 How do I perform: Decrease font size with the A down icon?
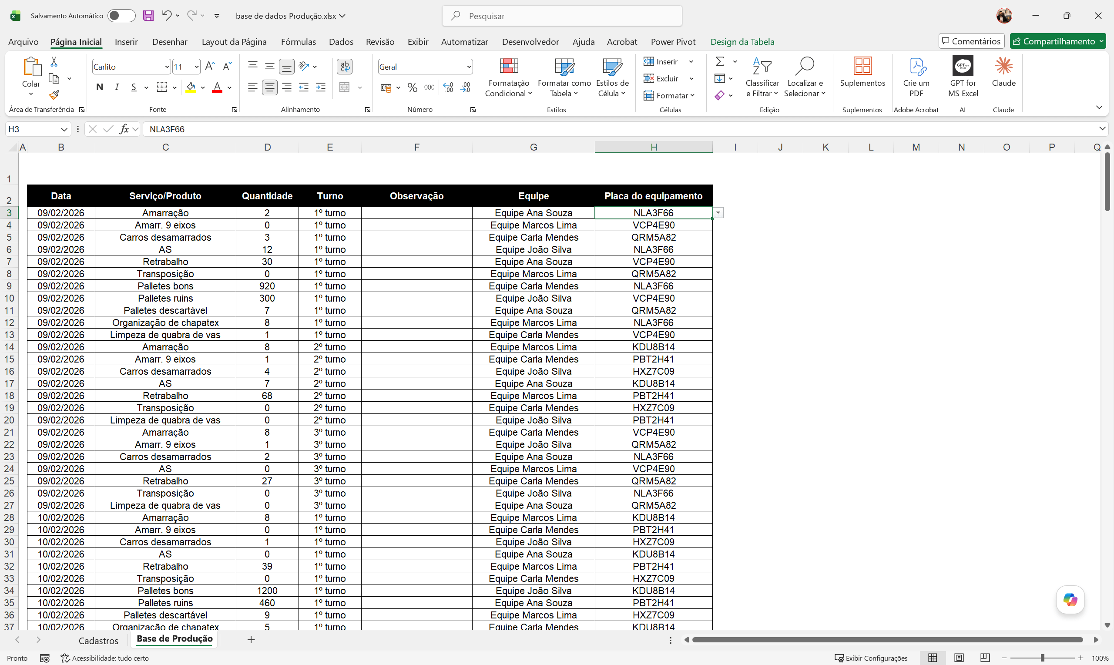point(227,66)
